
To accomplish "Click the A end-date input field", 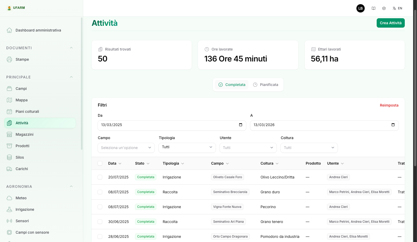I will [x=320, y=125].
